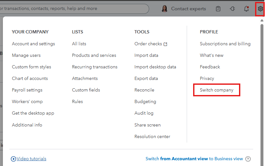The image size is (265, 166).
Task: Click the Settings gear icon
Action: click(x=260, y=9)
